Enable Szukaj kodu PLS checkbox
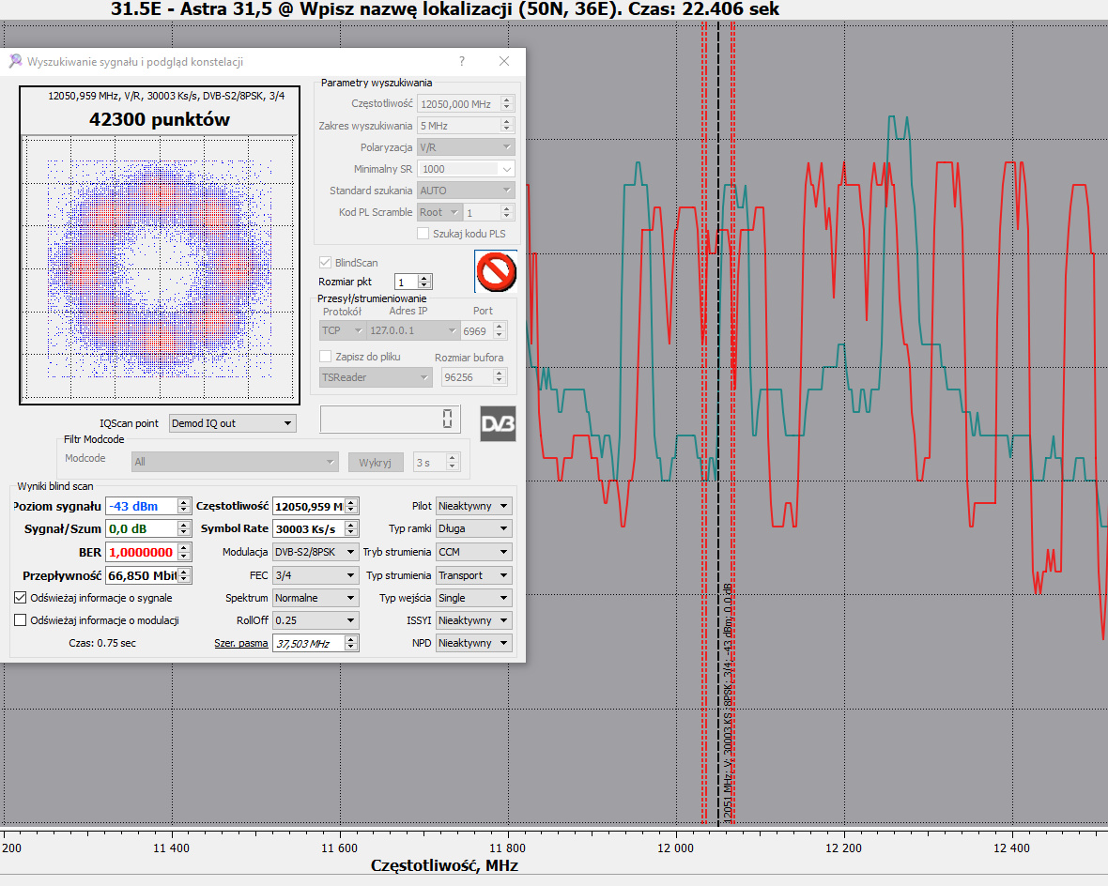The image size is (1108, 886). [x=423, y=233]
